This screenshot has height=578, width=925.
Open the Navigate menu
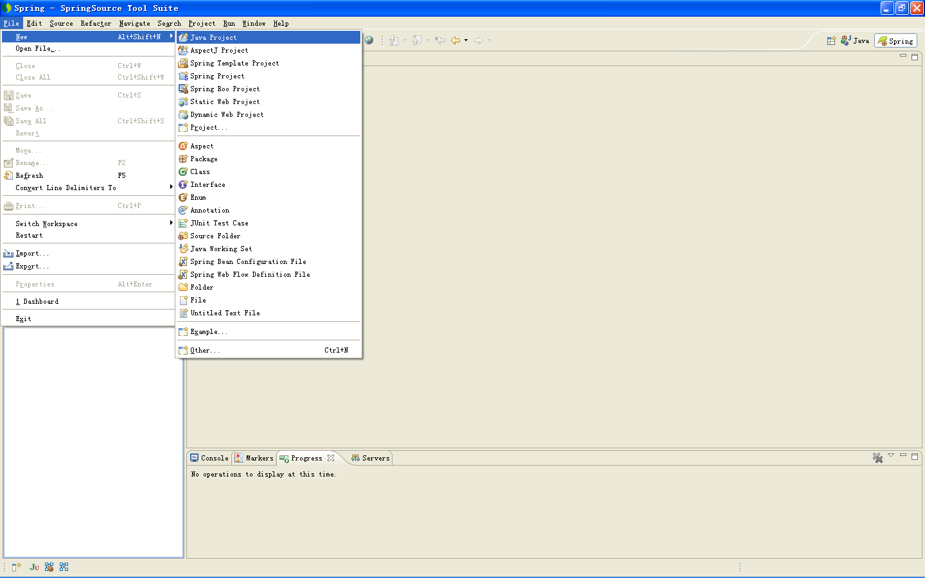[x=134, y=23]
